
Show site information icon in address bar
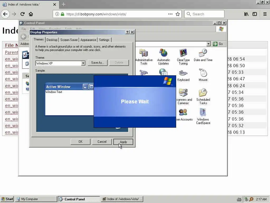coord(57,14)
